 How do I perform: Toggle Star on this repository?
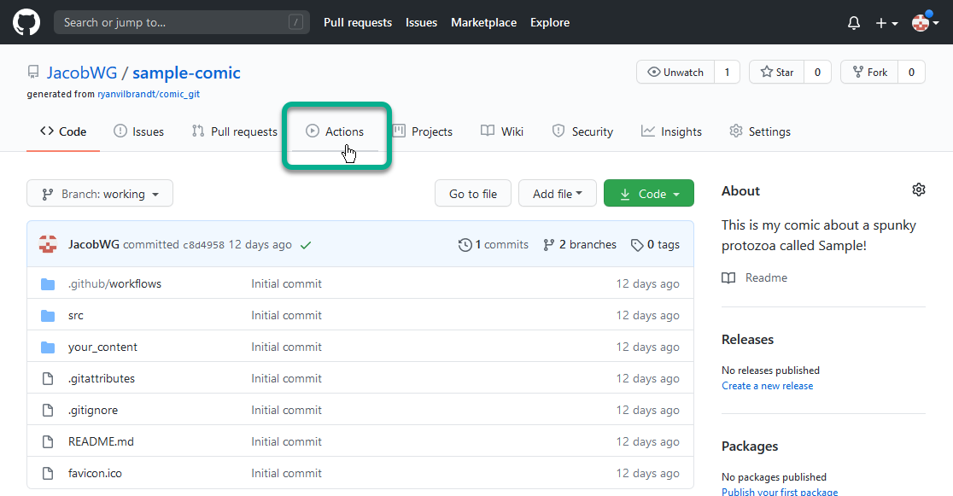(x=777, y=72)
